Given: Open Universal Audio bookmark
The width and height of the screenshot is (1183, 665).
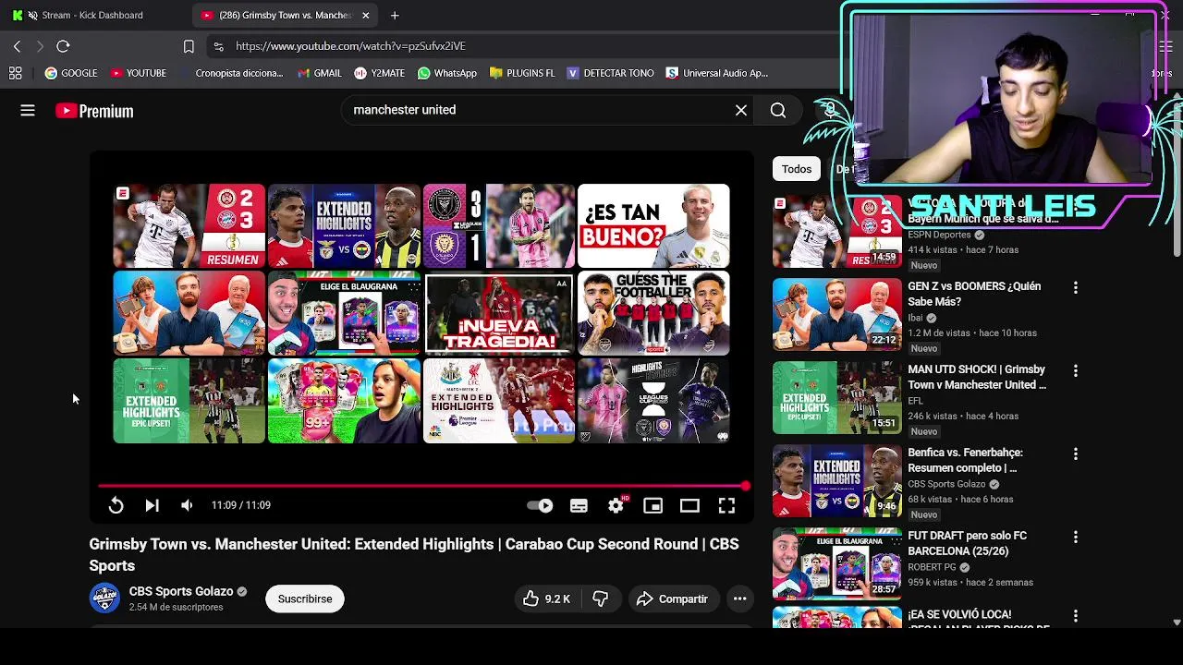Looking at the screenshot, I should pos(717,73).
